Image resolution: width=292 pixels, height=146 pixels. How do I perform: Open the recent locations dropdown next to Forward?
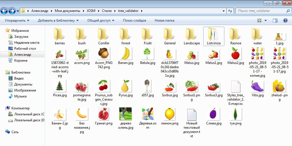[18, 11]
